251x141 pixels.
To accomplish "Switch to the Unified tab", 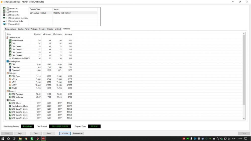I will [x=58, y=29].
